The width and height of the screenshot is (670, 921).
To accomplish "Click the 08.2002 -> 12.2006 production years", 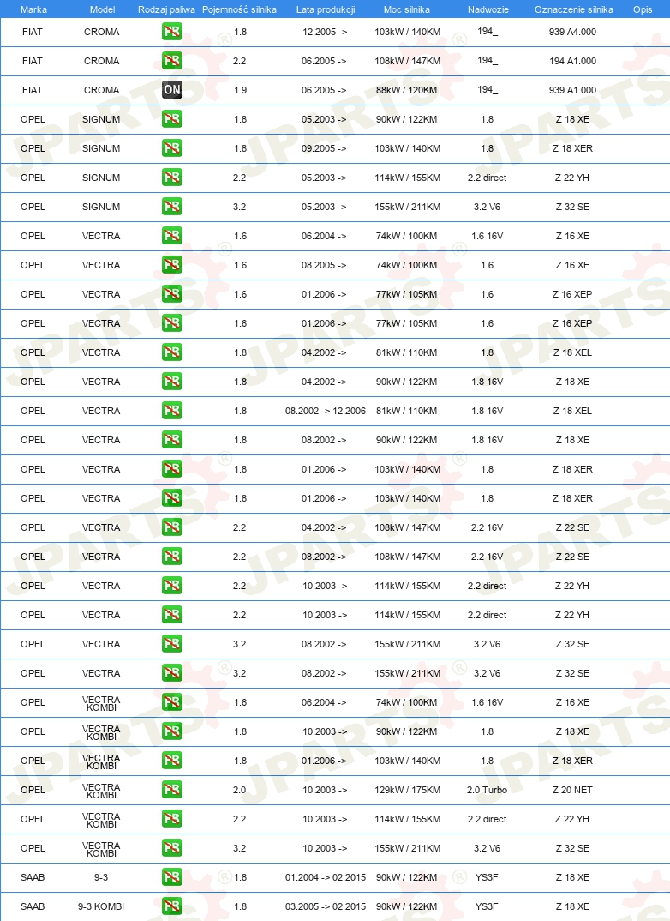I will (x=326, y=411).
